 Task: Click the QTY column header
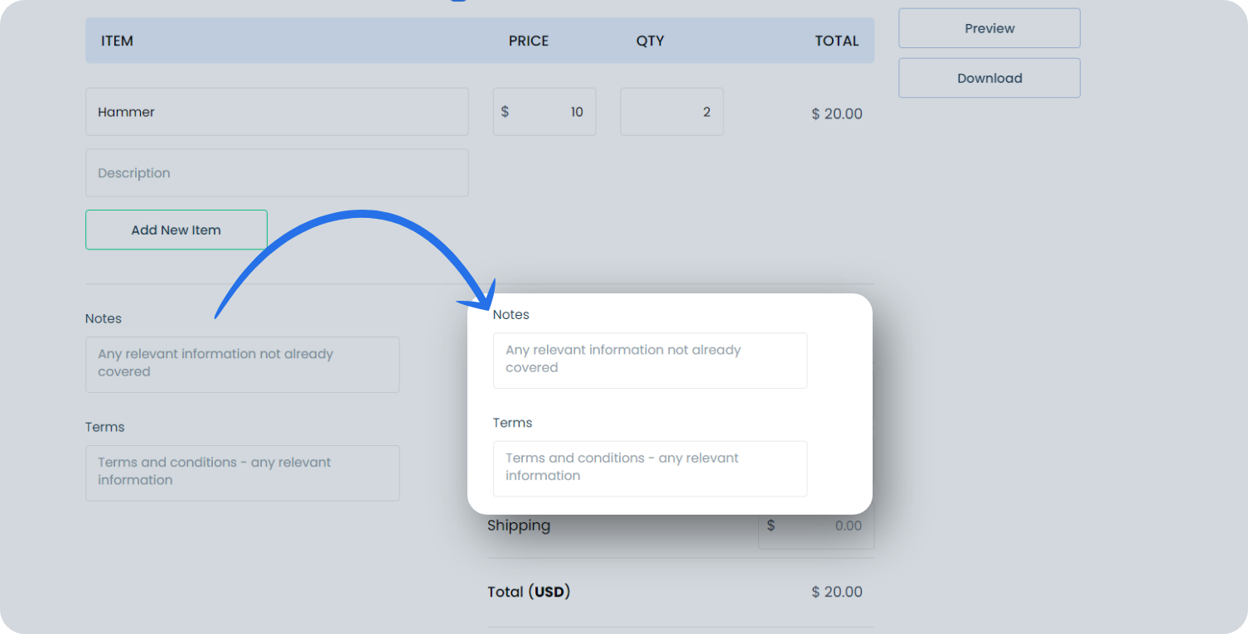[x=651, y=41]
